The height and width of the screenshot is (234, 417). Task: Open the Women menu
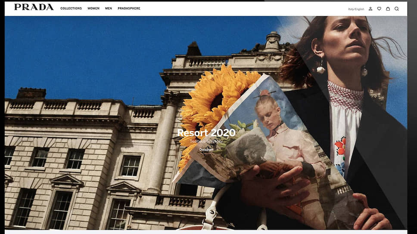[x=93, y=9]
